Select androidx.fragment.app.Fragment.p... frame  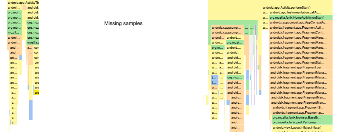click(x=302, y=113)
